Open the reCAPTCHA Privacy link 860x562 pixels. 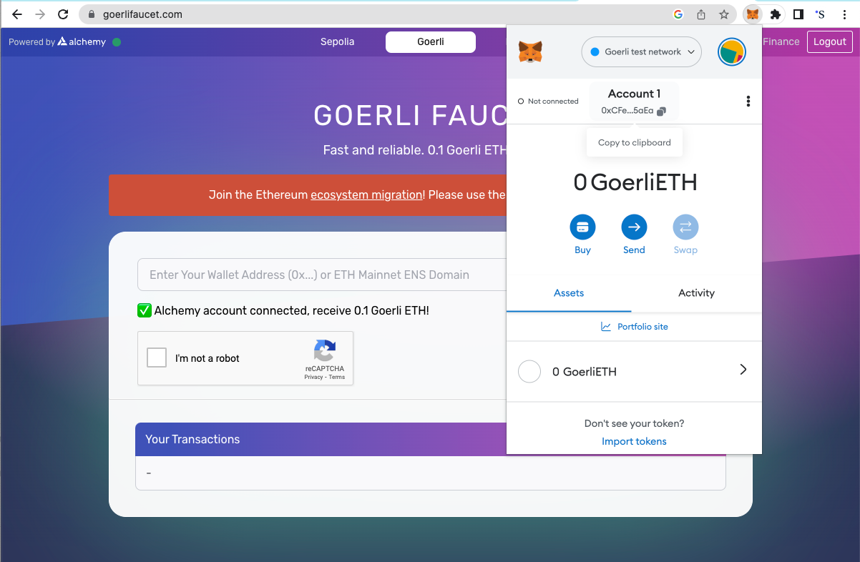[x=313, y=377]
